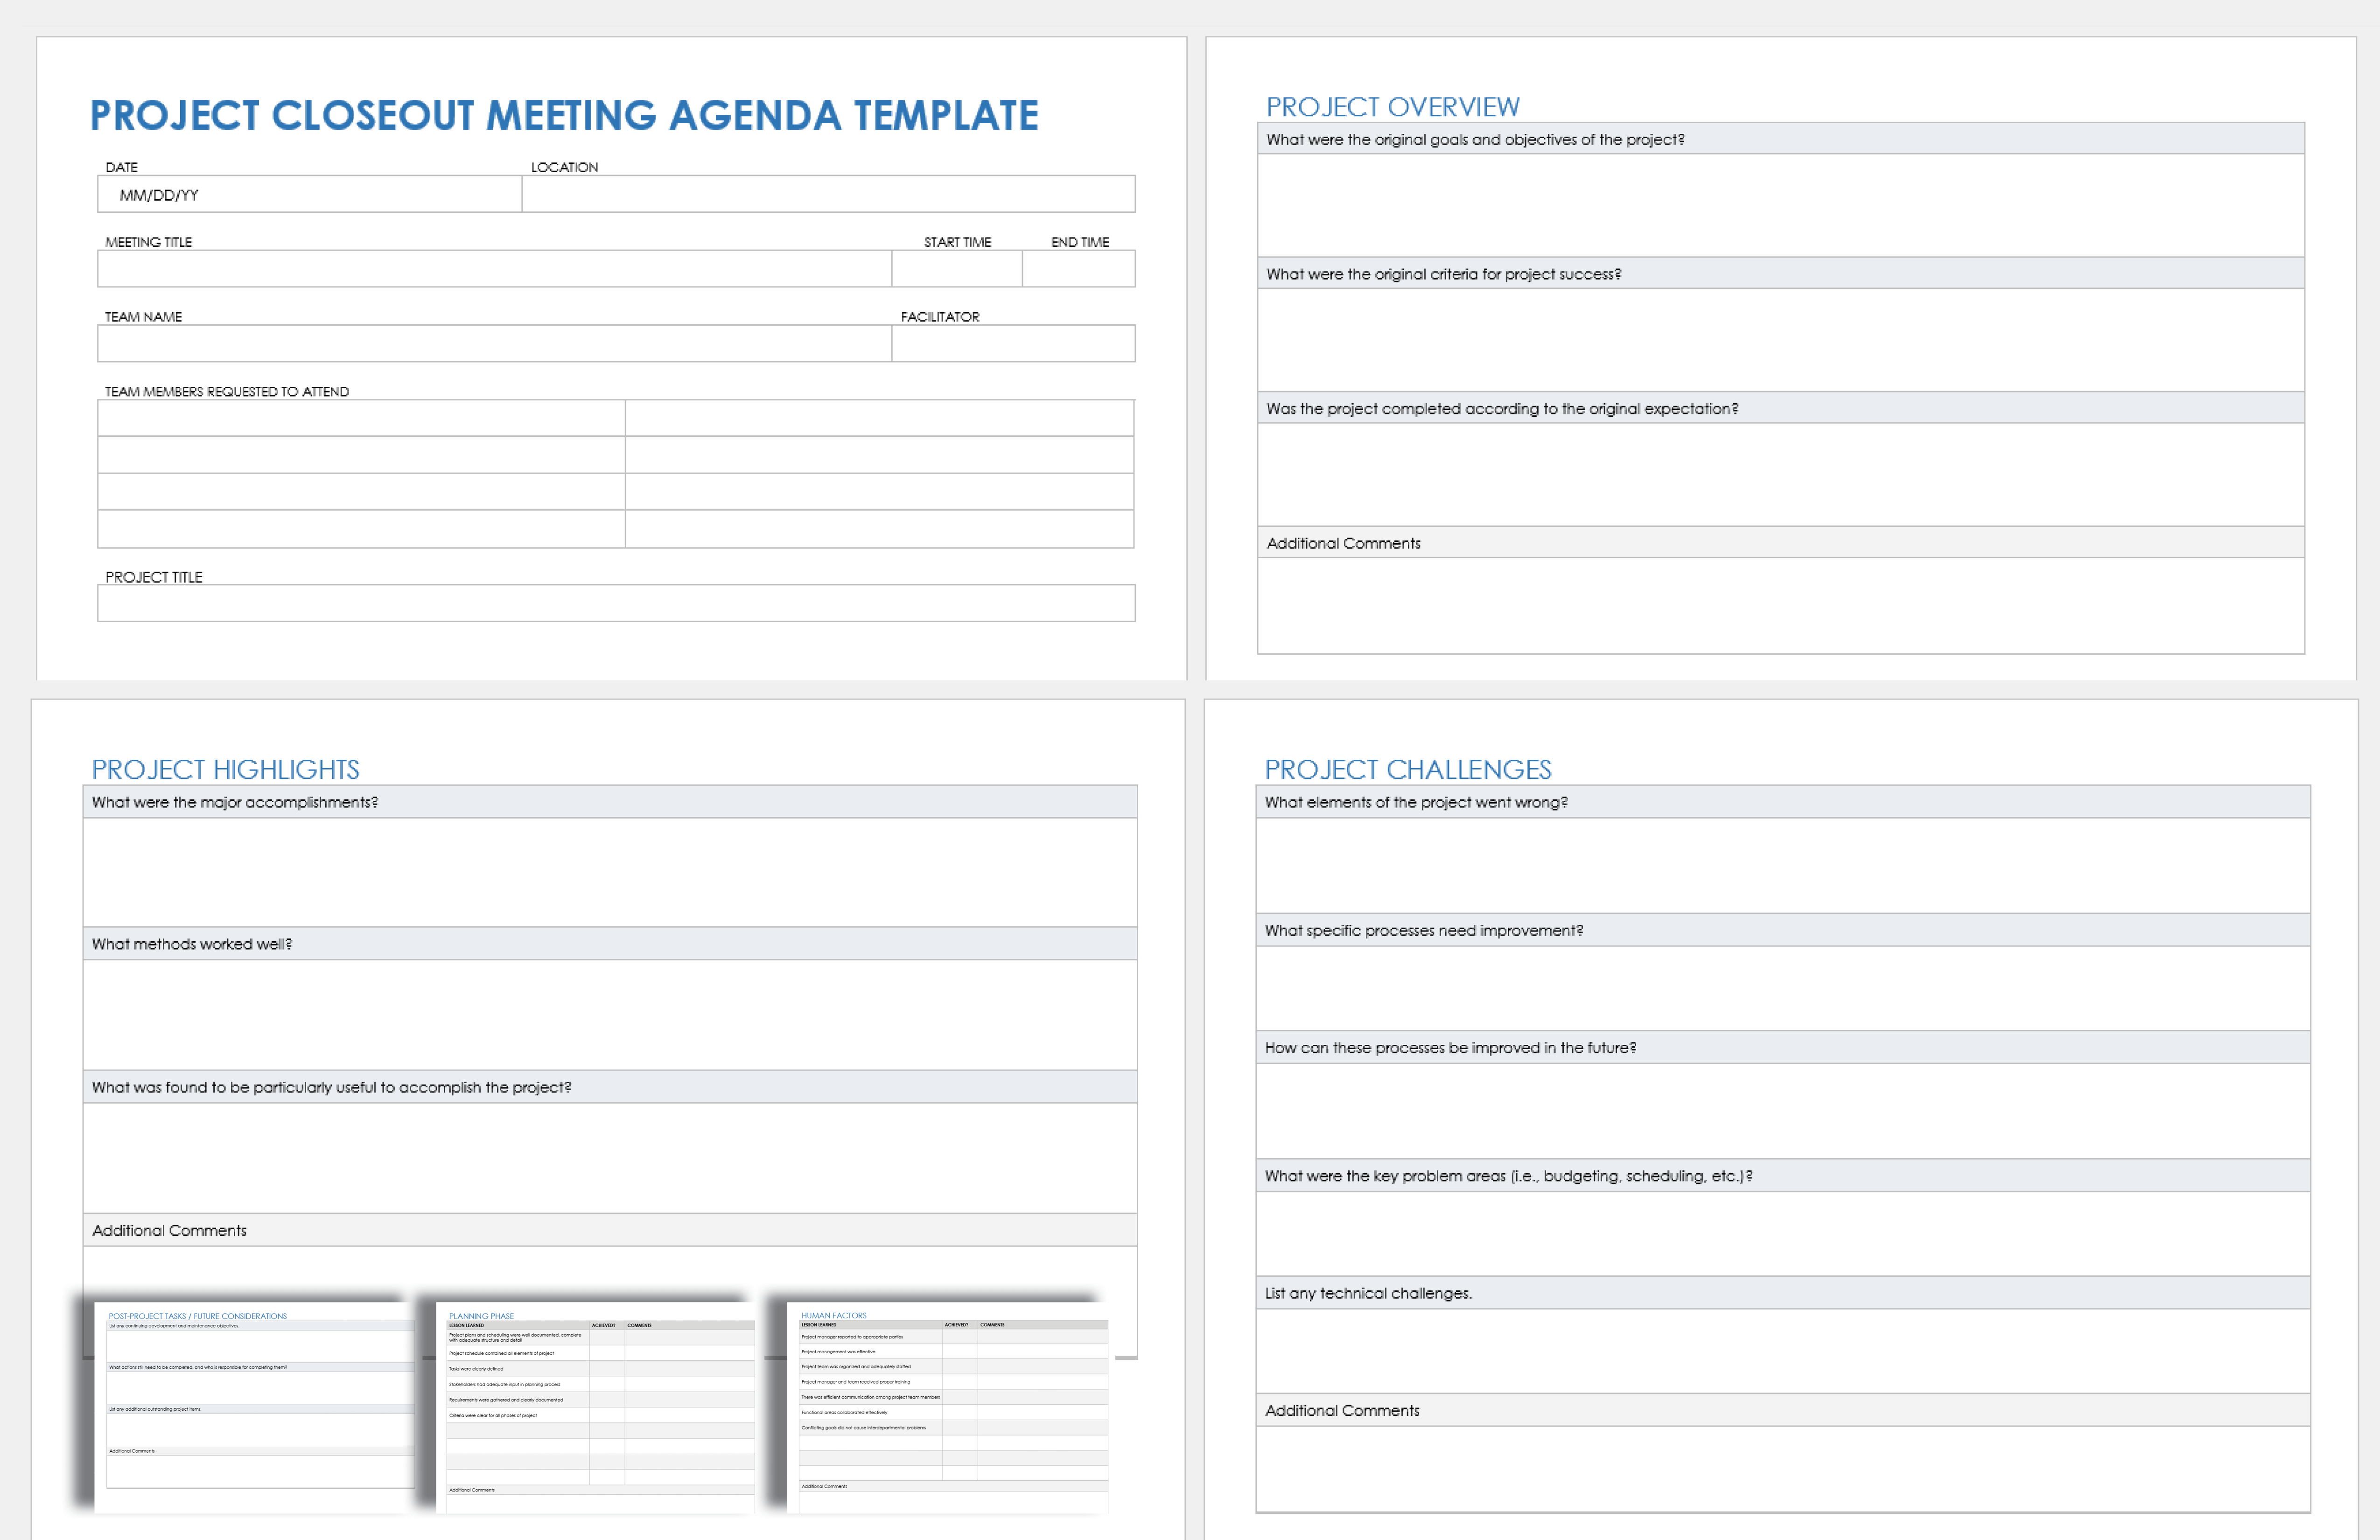Image resolution: width=2380 pixels, height=1540 pixels.
Task: Click 'What were the major accomplishments?' row
Action: pos(610,802)
